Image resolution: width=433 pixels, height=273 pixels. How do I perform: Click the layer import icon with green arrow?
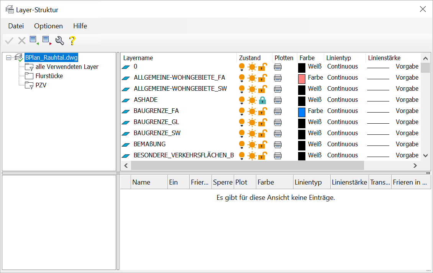[34, 40]
